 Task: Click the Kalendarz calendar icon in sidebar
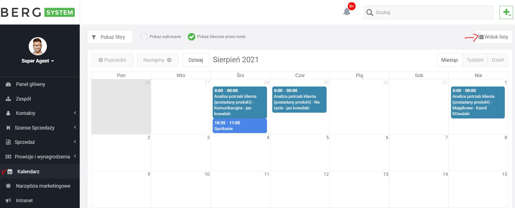[x=10, y=172]
